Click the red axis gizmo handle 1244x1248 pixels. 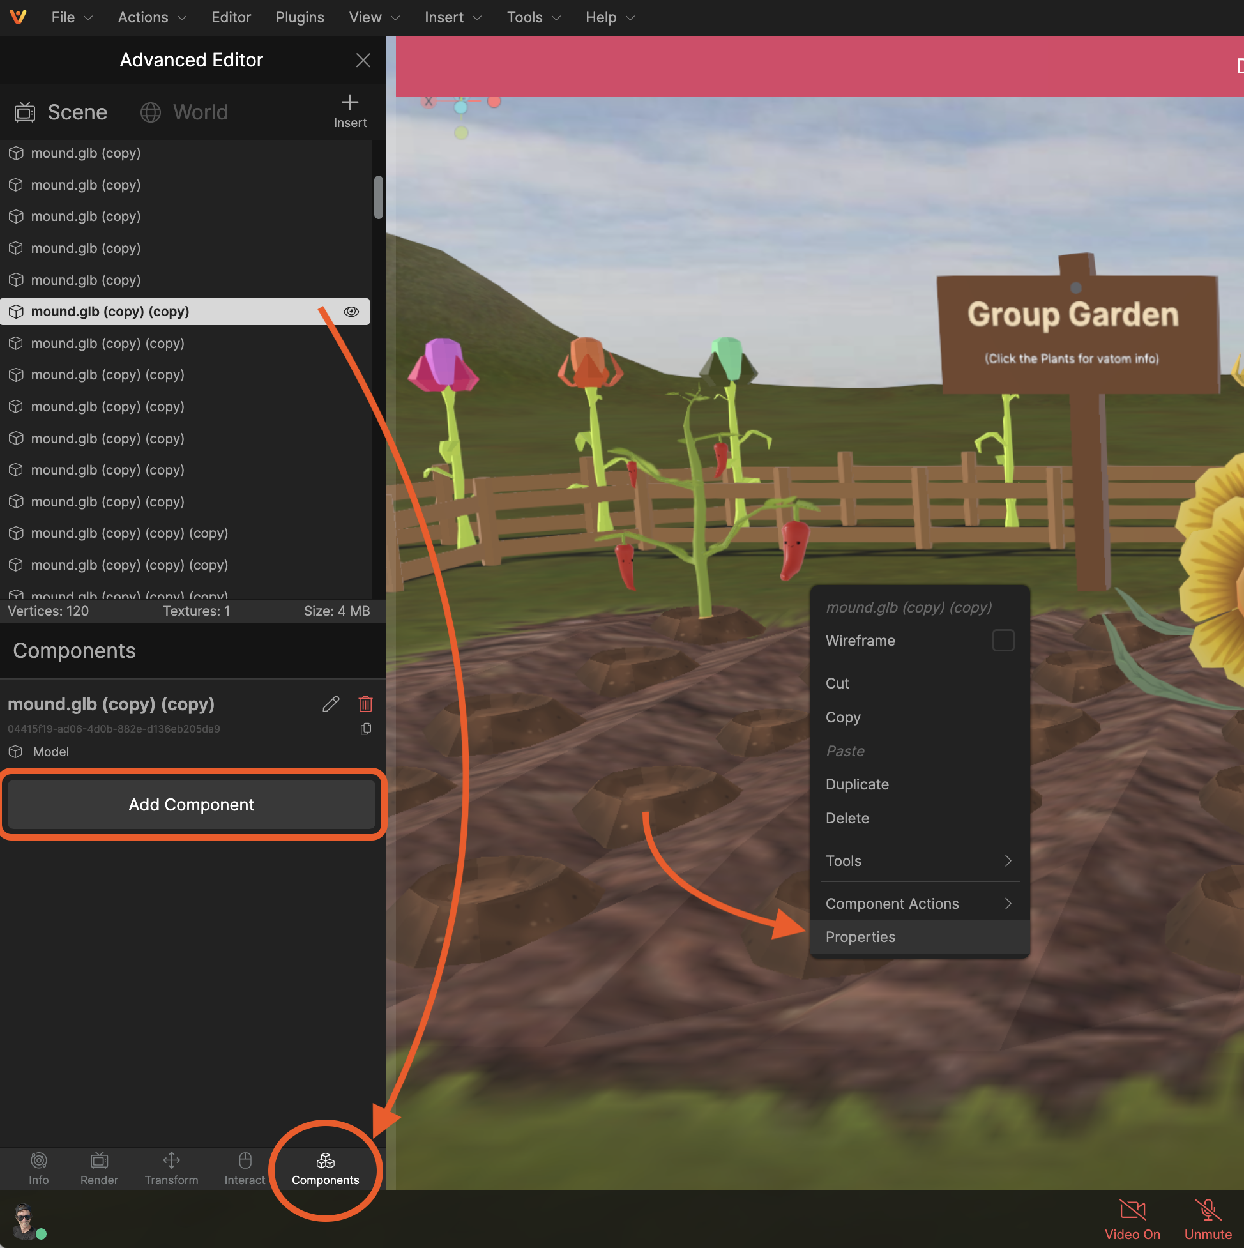click(494, 101)
